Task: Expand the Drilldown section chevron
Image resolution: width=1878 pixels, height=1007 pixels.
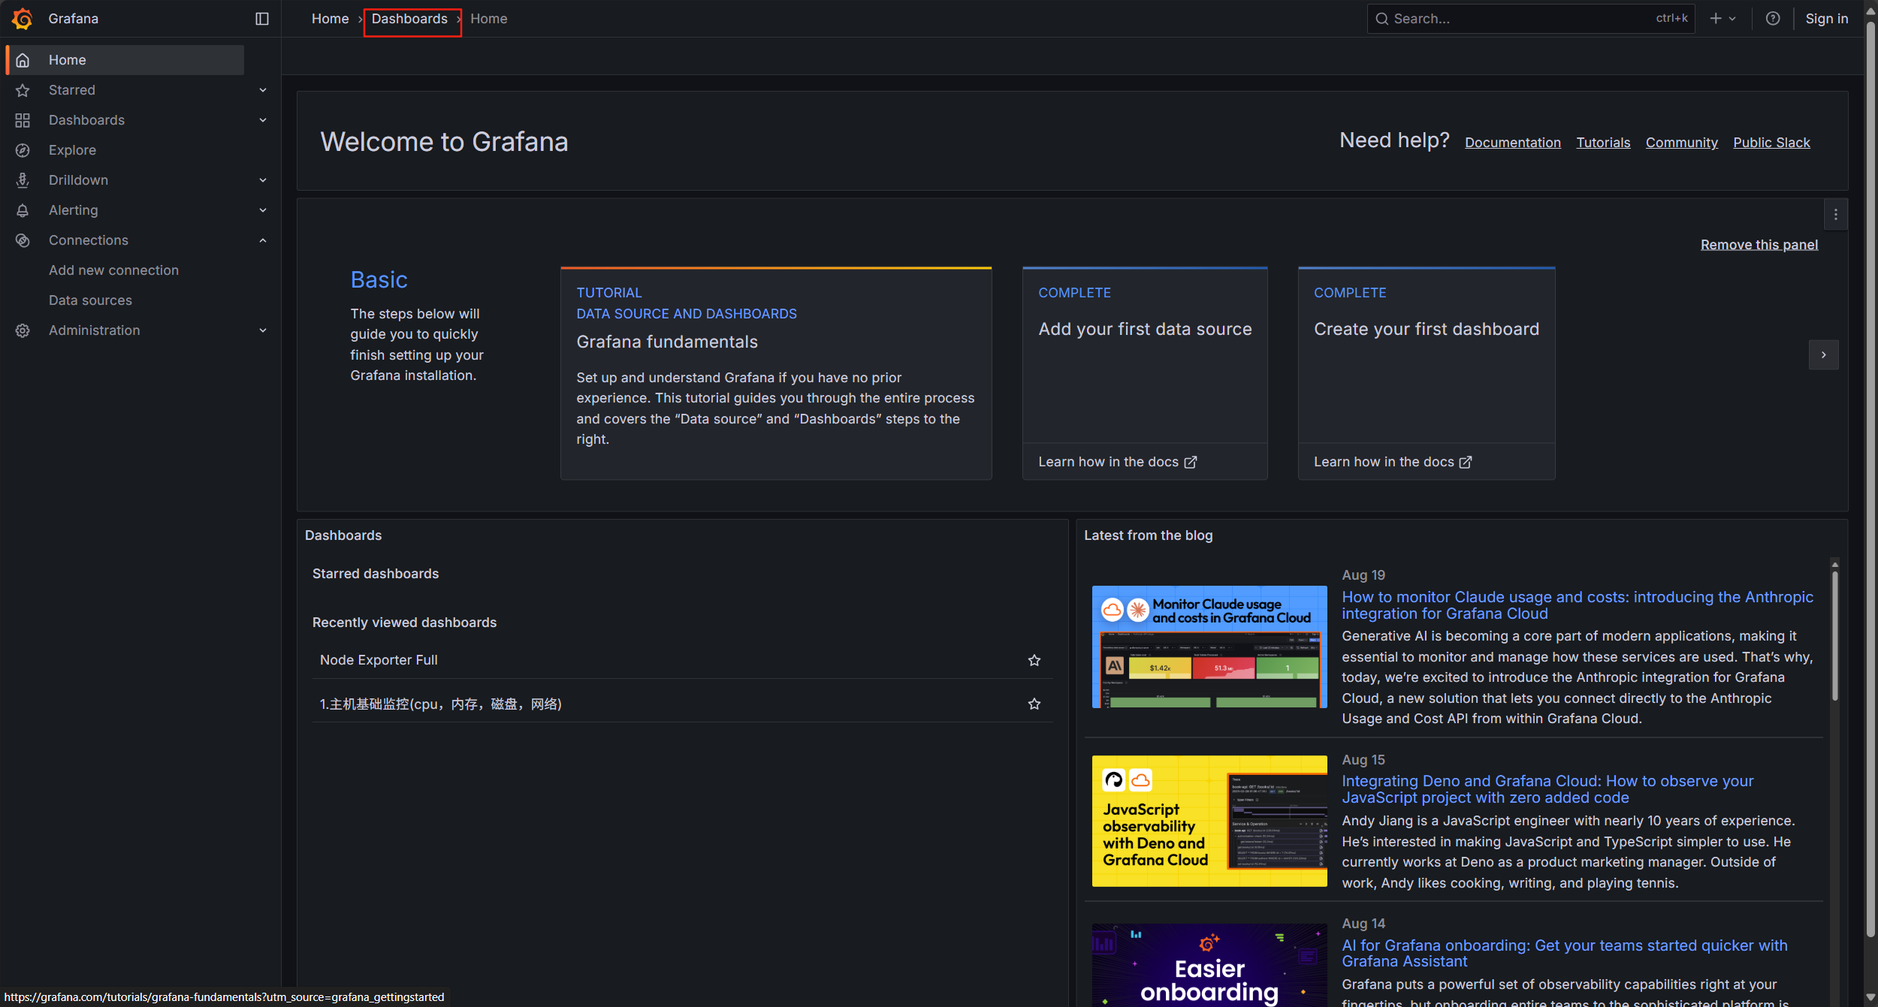Action: 263,180
